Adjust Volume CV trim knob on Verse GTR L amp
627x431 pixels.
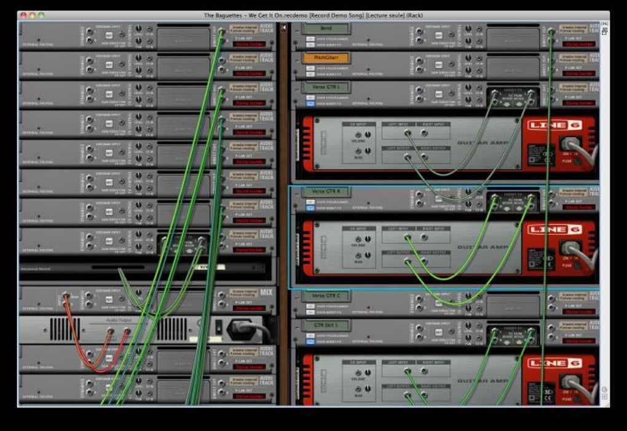coord(368,134)
